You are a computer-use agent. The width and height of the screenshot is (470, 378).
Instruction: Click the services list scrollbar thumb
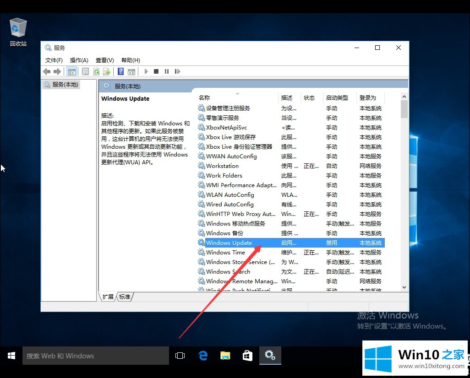point(404,109)
